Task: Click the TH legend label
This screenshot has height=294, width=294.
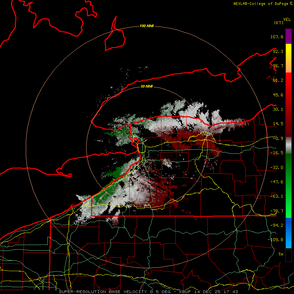Action: (x=281, y=254)
